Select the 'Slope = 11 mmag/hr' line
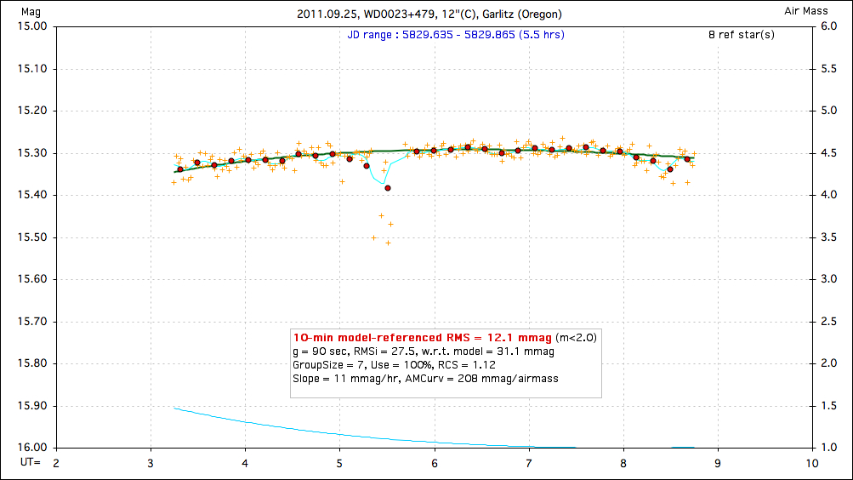 click(425, 379)
